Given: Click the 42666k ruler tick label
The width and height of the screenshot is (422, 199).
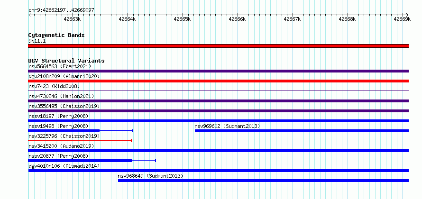Looking at the screenshot, I should tap(237, 19).
